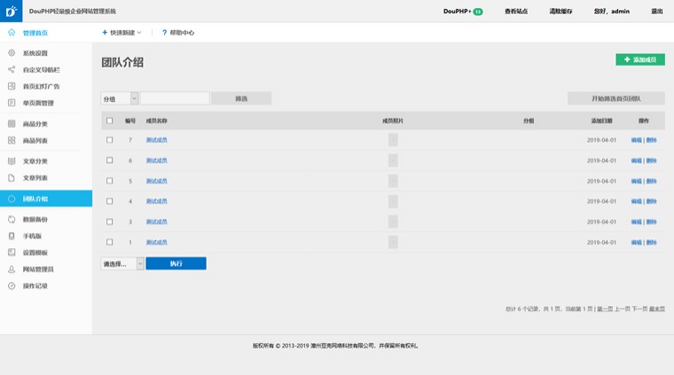Toggle the select-all checkbox in table header
This screenshot has height=375, width=674.
pyautogui.click(x=110, y=121)
